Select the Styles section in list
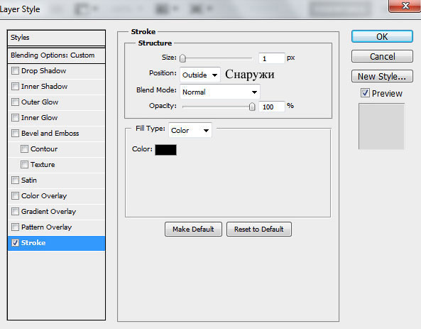 [x=56, y=38]
